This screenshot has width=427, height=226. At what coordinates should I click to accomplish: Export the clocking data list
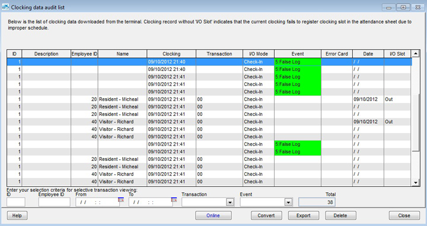[304, 215]
